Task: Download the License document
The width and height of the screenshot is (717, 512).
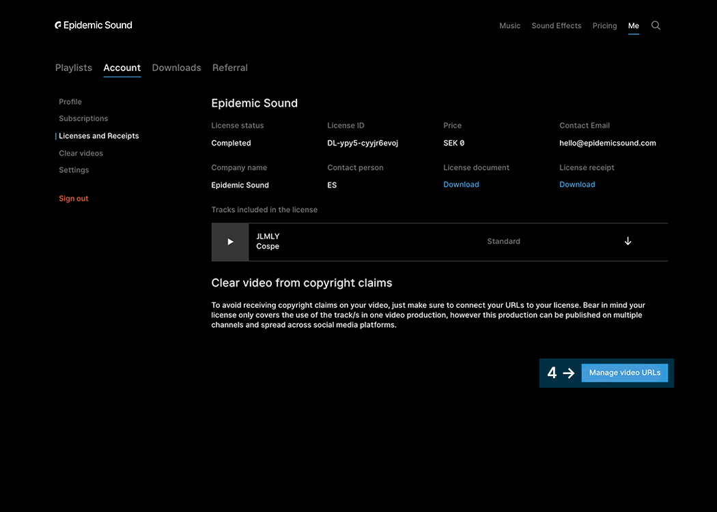Action: click(x=461, y=184)
